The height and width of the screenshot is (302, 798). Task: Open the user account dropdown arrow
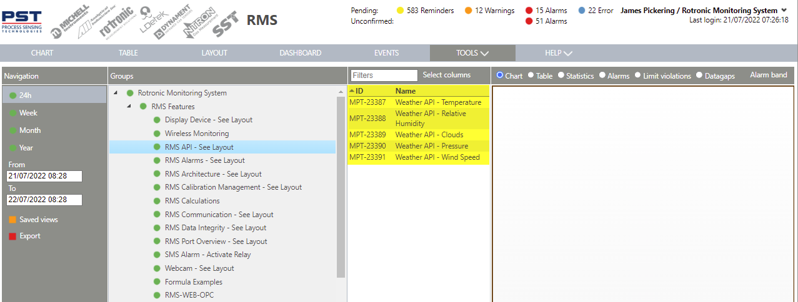pos(784,10)
